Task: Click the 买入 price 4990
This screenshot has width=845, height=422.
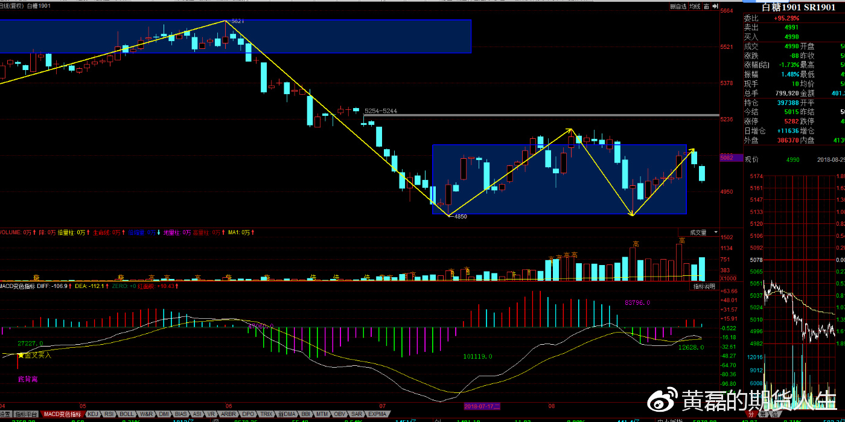Action: (x=791, y=37)
